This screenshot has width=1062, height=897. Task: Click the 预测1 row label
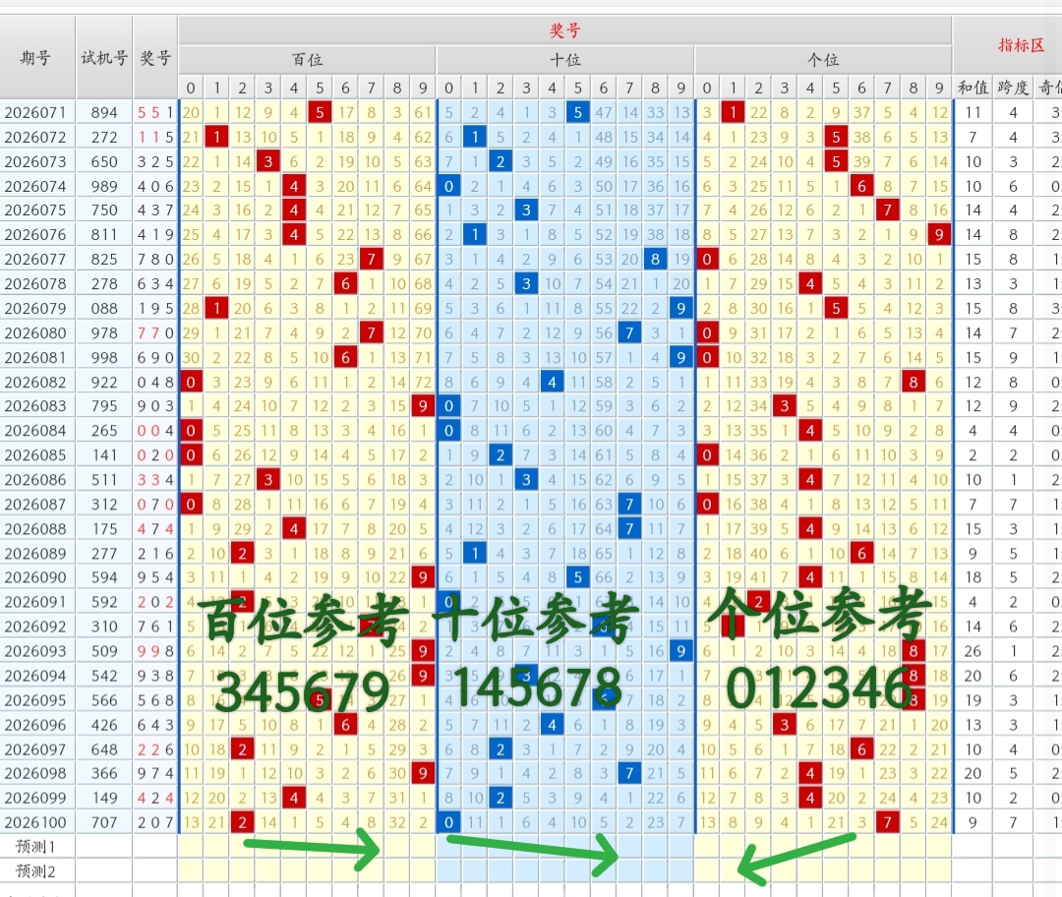tap(37, 848)
